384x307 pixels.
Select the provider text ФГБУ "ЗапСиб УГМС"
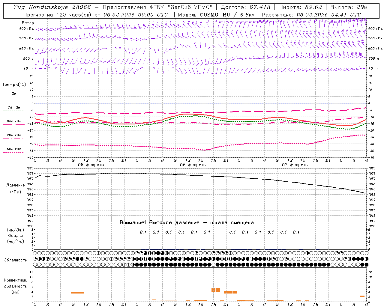[181, 7]
